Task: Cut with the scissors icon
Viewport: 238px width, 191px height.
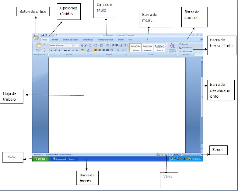Action: pyautogui.click(x=44, y=44)
